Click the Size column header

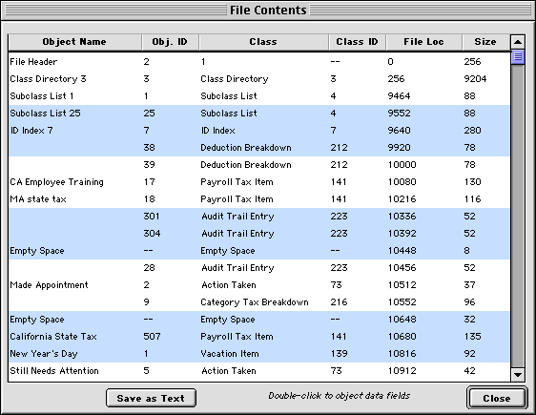point(485,42)
